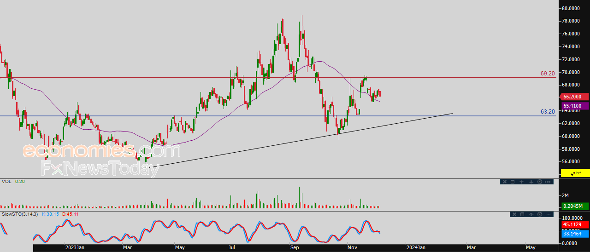Screen dimensions: 590x252
Task: Close the VOL indicator panel
Action: 505,182
